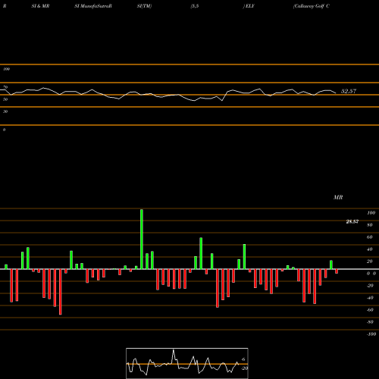
Task: Click the MR axis label 60
Action: (370, 237)
